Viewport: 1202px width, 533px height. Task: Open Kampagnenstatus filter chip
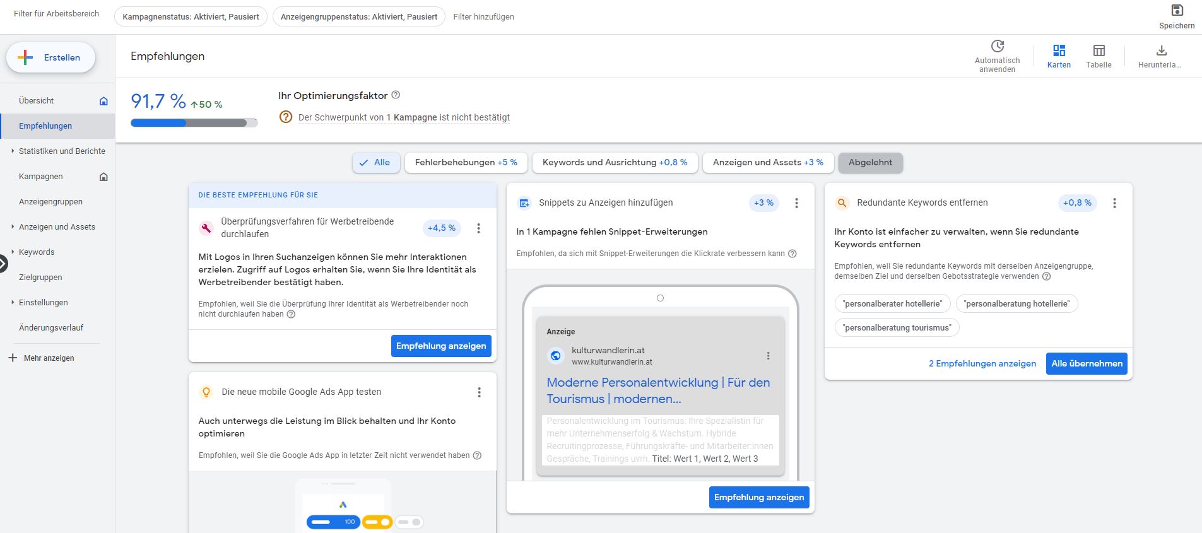click(191, 17)
